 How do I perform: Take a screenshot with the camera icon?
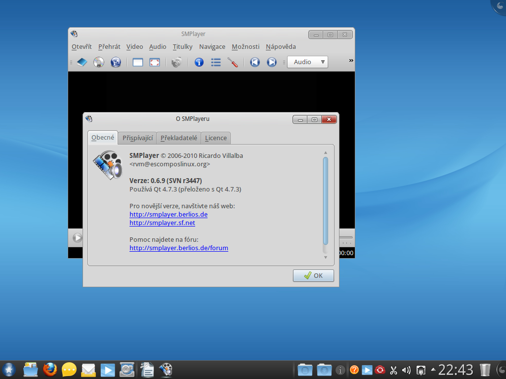pos(176,62)
